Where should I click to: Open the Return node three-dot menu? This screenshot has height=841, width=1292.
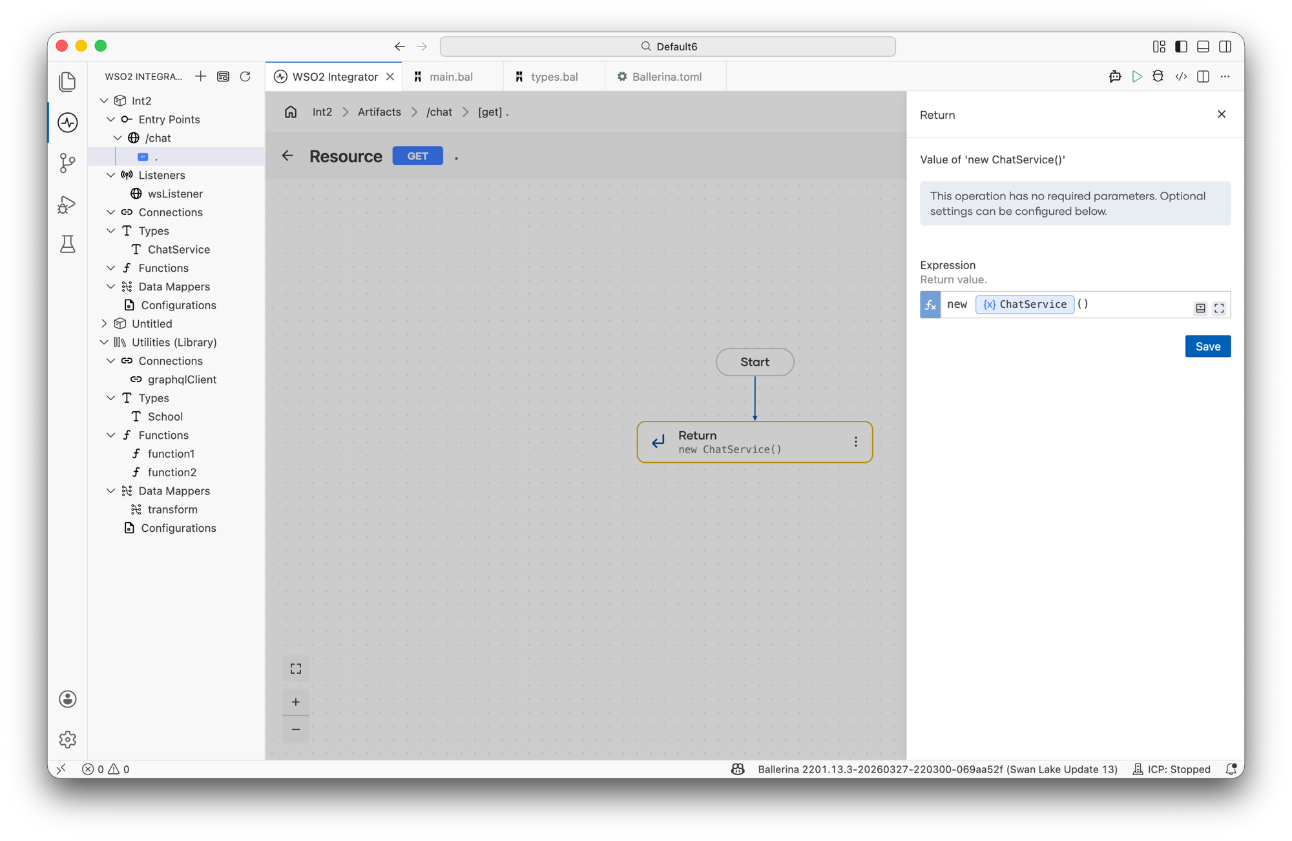click(x=856, y=442)
